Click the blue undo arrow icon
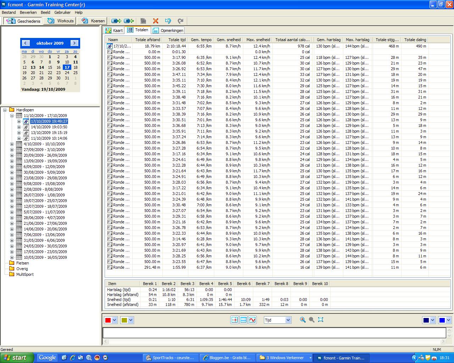Viewport: 454px width, 363px height. click(x=168, y=21)
